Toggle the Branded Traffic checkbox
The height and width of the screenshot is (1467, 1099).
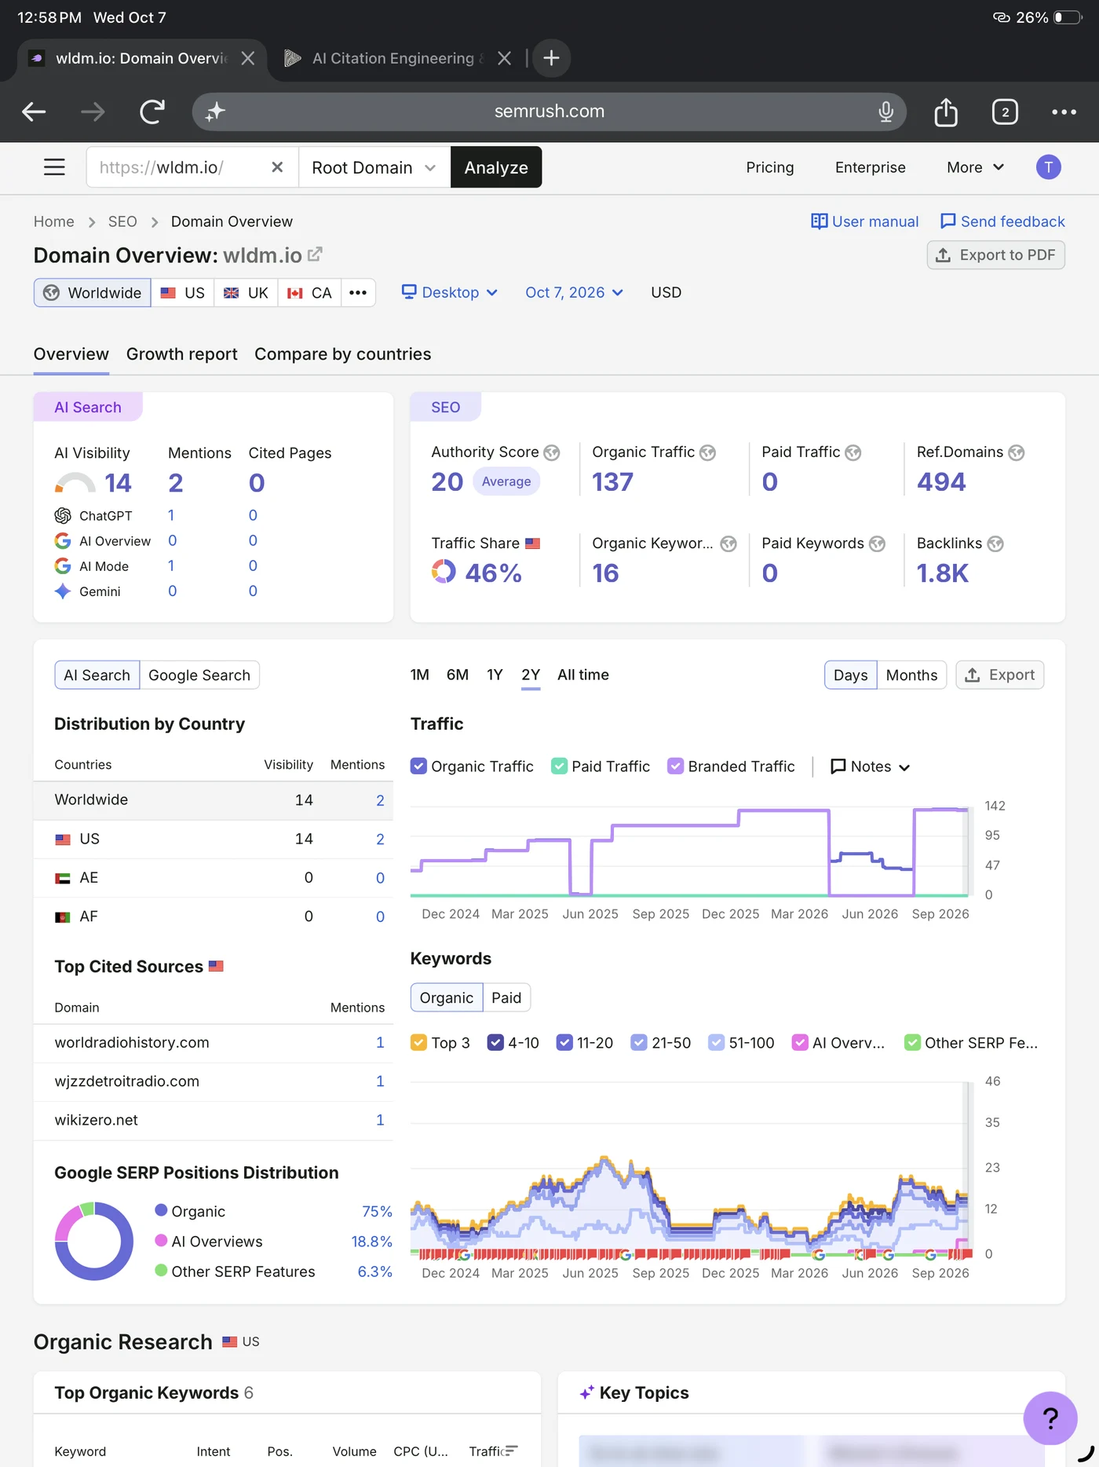(x=675, y=766)
